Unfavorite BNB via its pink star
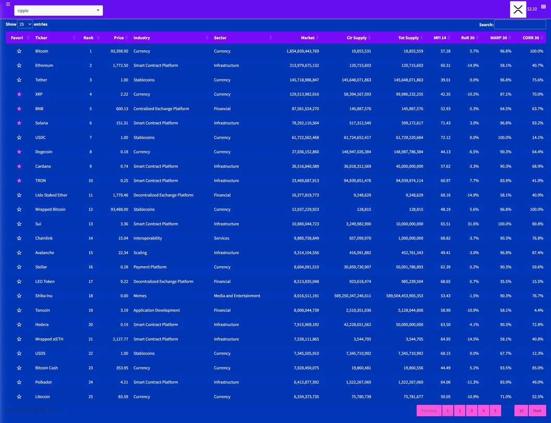 pos(19,109)
